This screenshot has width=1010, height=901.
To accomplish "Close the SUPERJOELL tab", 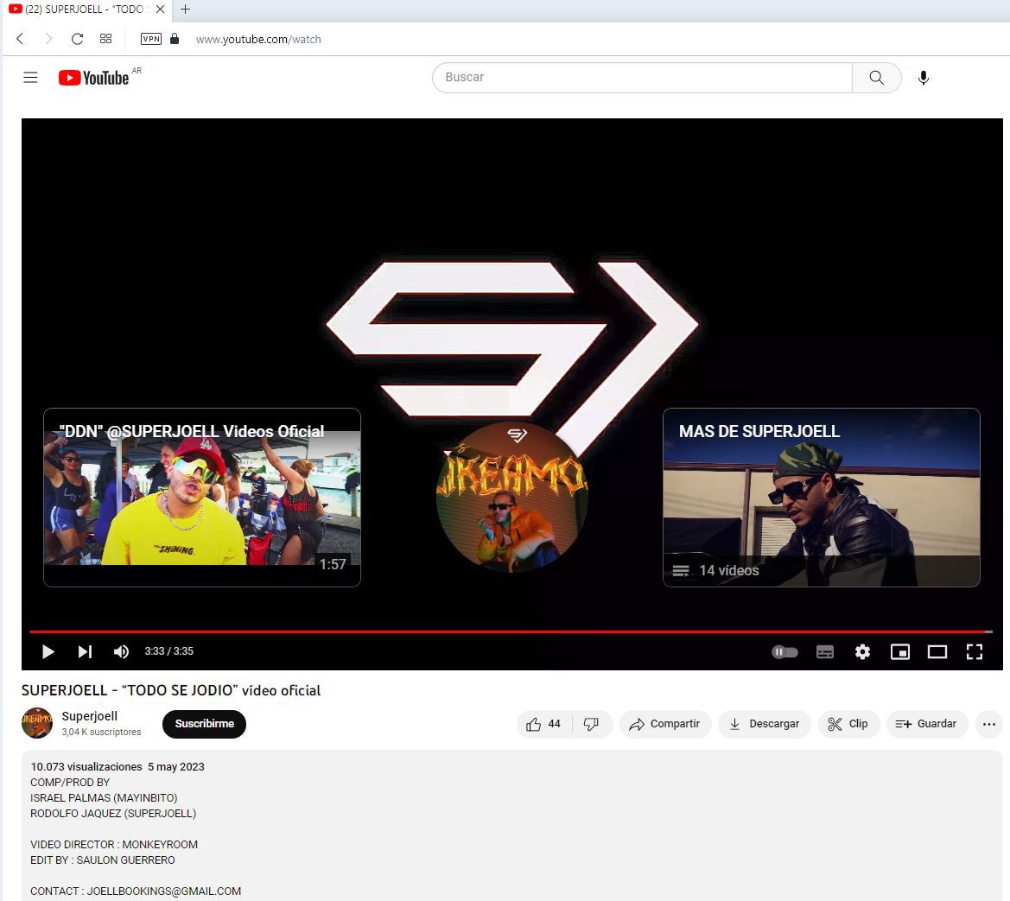I will (161, 9).
